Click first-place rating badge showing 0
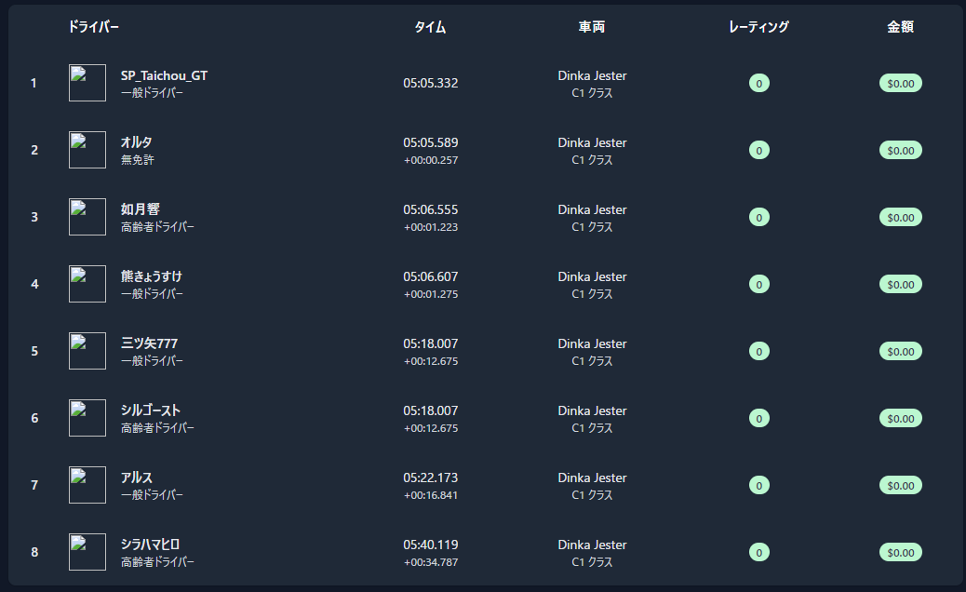This screenshot has width=966, height=592. 759,84
